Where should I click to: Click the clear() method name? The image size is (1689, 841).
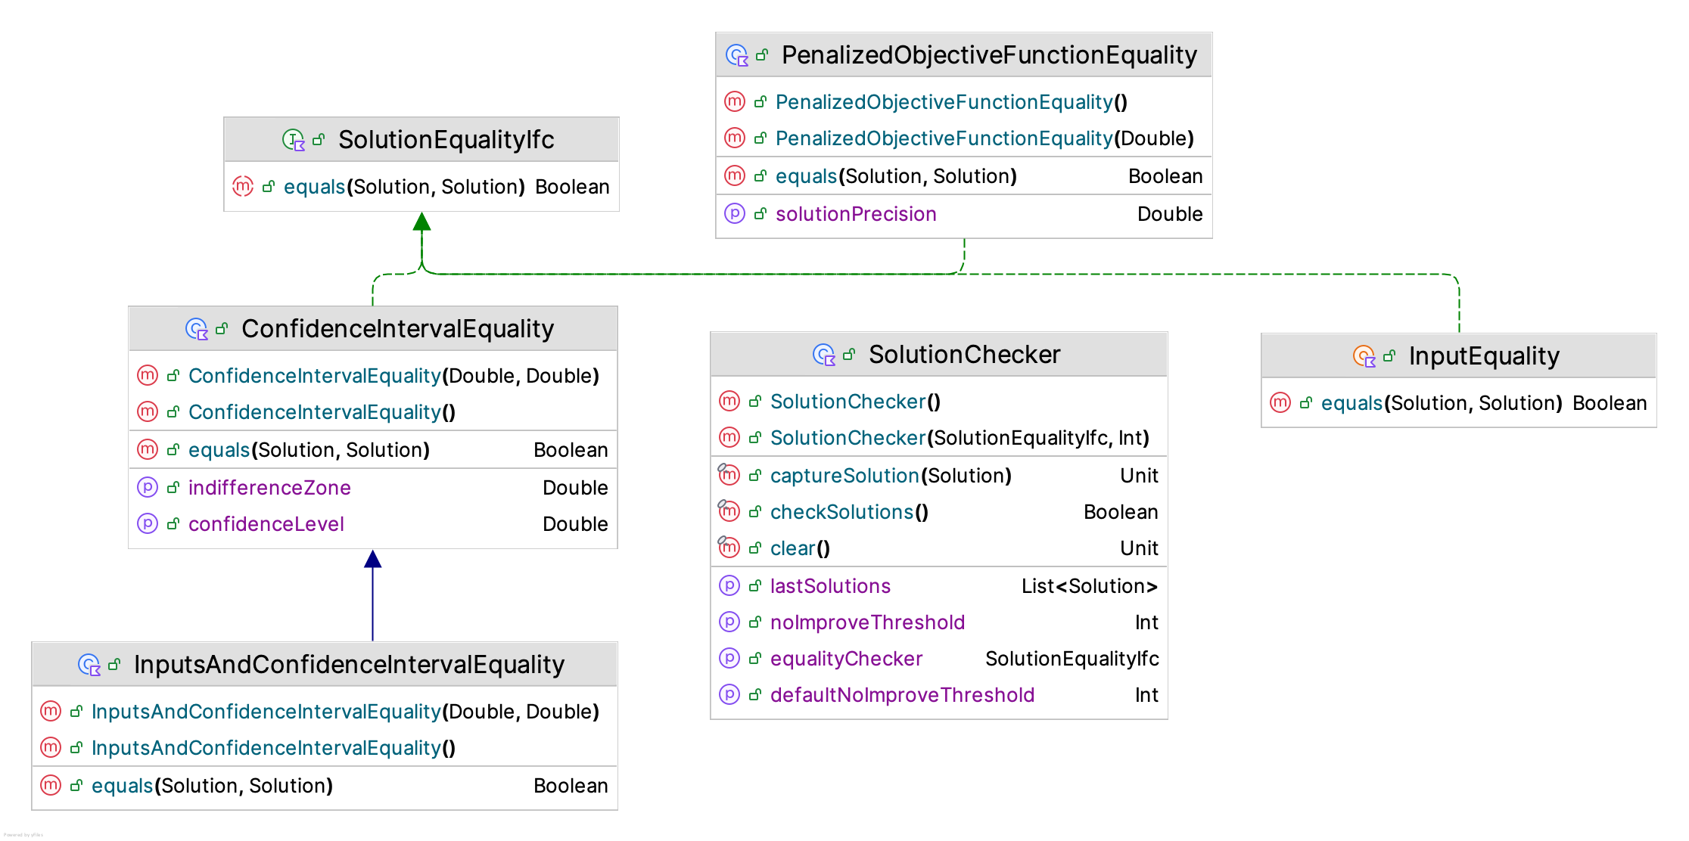tap(800, 548)
